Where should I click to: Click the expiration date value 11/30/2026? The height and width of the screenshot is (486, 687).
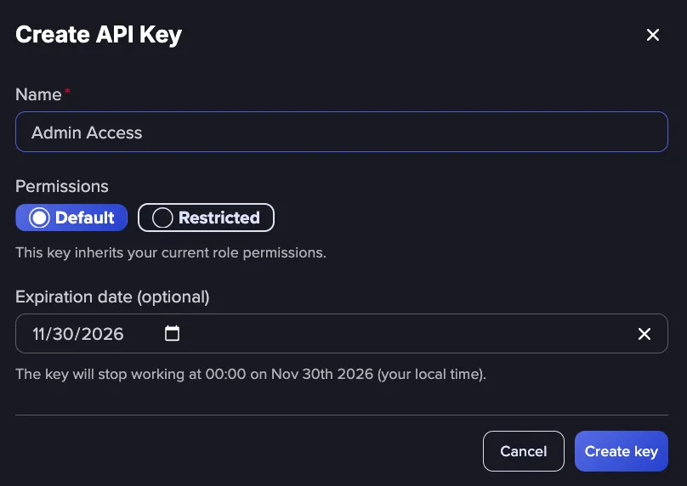pos(78,334)
